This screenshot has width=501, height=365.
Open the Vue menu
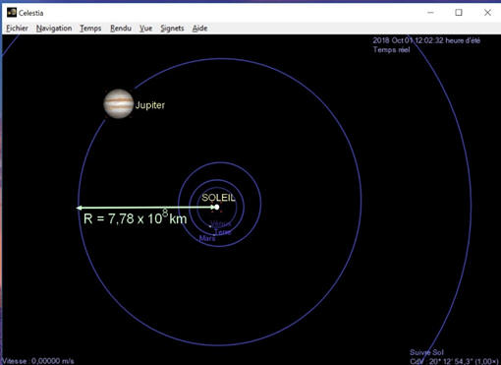tap(145, 29)
